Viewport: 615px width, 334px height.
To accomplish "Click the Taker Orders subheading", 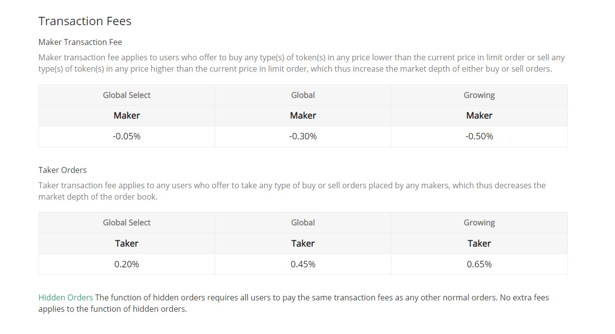I will click(x=62, y=170).
